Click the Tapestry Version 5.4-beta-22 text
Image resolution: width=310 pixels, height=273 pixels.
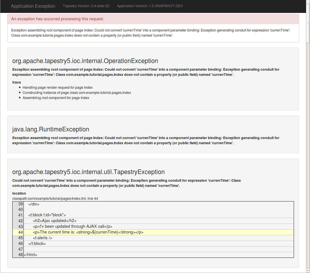click(86, 6)
